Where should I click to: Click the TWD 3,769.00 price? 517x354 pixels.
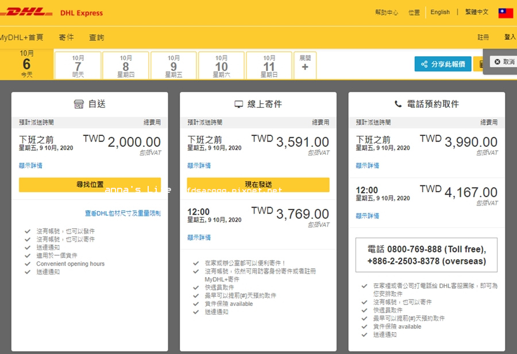click(x=290, y=214)
